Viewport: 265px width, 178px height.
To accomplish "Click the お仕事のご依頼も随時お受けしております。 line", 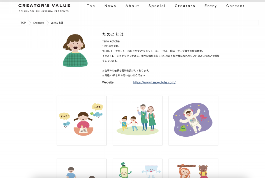I will click(126, 71).
